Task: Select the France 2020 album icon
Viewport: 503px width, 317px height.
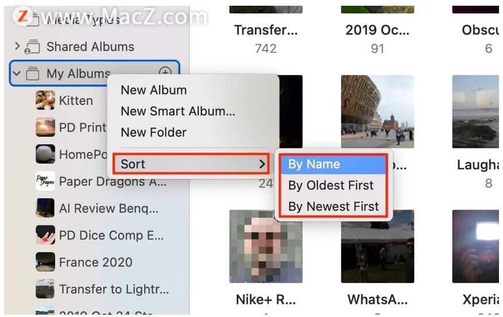Action: tap(45, 262)
